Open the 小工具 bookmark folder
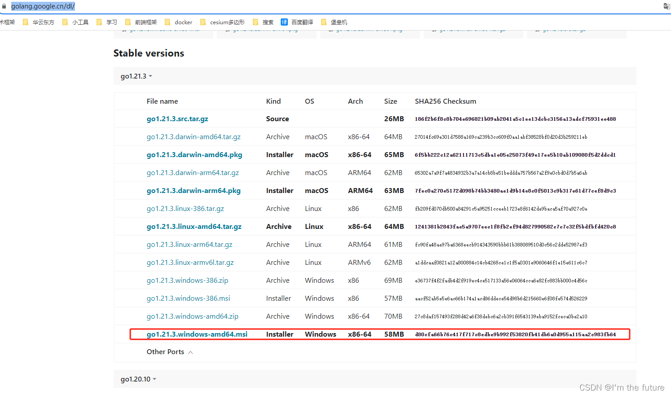This screenshot has width=671, height=395. tap(75, 22)
